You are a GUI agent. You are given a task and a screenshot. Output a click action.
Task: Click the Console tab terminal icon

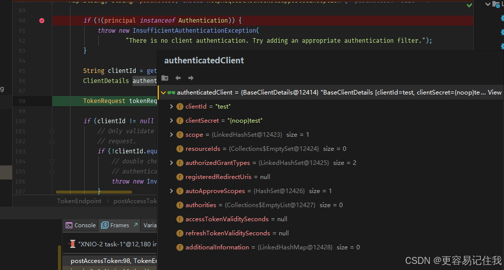pyautogui.click(x=69, y=225)
